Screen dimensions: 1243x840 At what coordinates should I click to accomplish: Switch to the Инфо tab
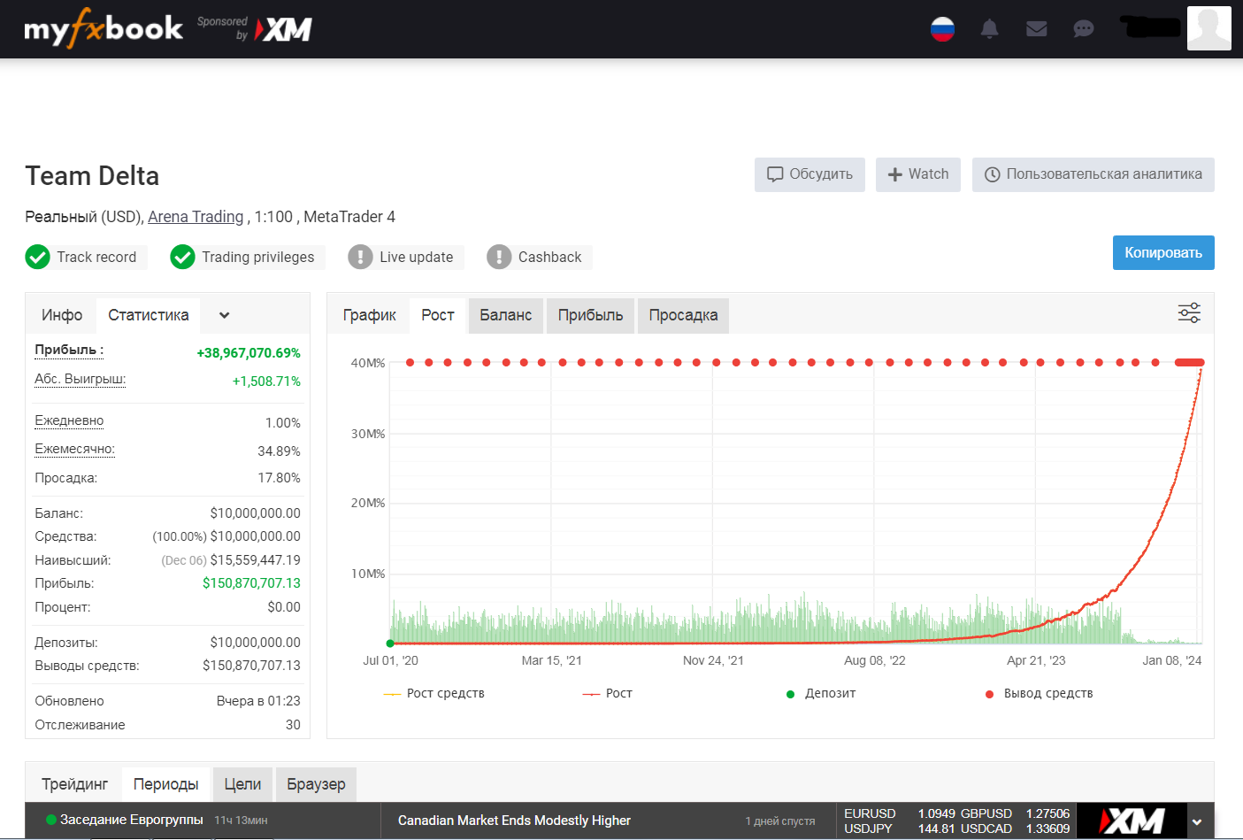click(x=62, y=315)
